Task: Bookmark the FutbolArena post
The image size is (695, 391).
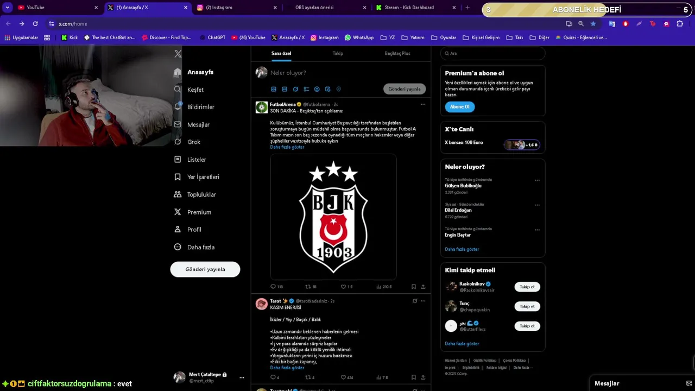Action: pyautogui.click(x=413, y=287)
